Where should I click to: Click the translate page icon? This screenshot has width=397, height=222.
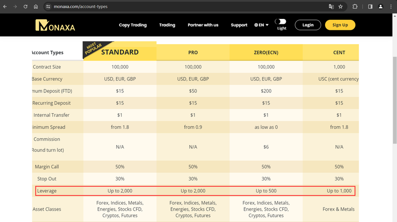click(x=331, y=6)
